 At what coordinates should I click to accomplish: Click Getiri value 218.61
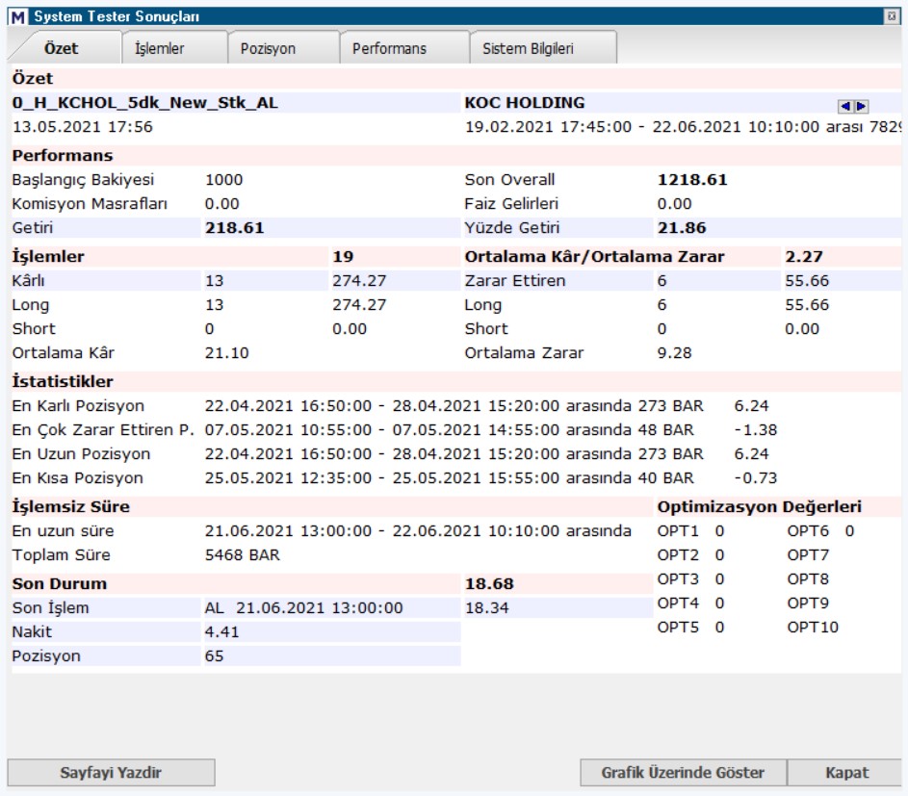pos(234,227)
